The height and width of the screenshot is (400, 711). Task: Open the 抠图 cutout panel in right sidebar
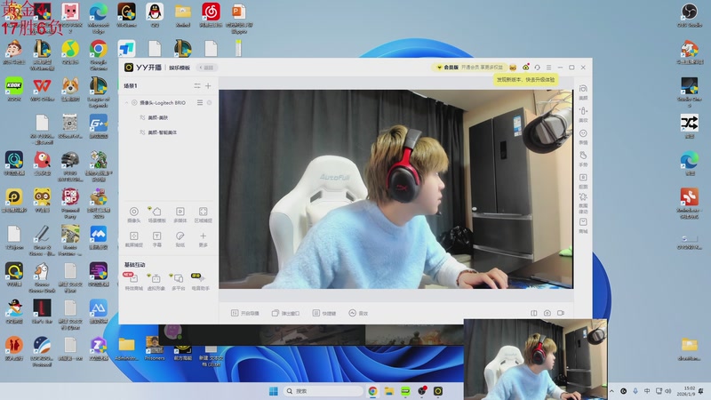[583, 181]
